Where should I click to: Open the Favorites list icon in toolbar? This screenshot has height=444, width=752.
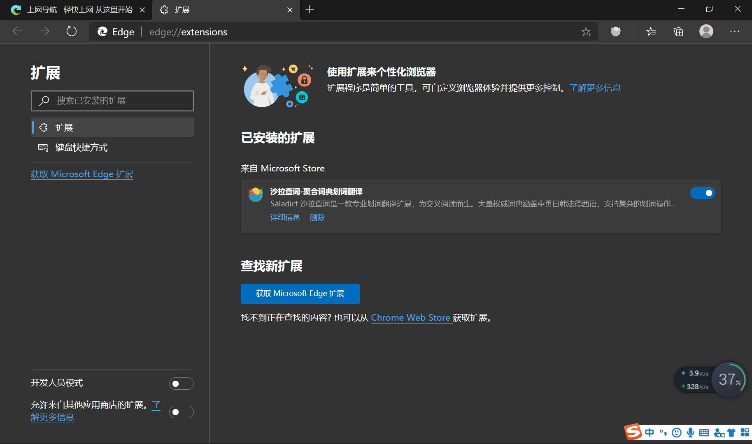(x=651, y=31)
